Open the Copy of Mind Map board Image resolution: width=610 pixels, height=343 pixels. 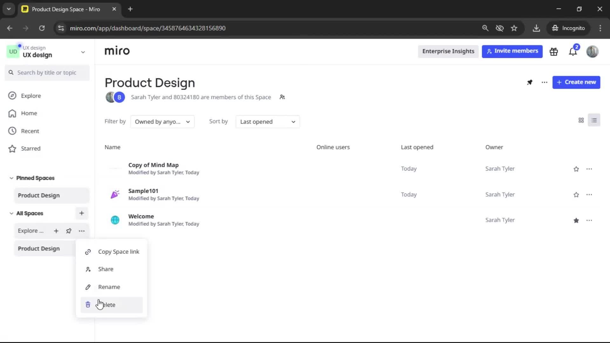[153, 165]
